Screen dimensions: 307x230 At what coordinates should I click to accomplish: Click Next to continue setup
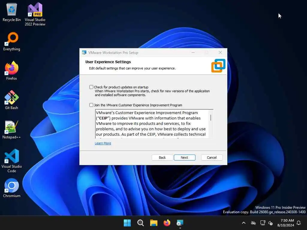coord(184,158)
